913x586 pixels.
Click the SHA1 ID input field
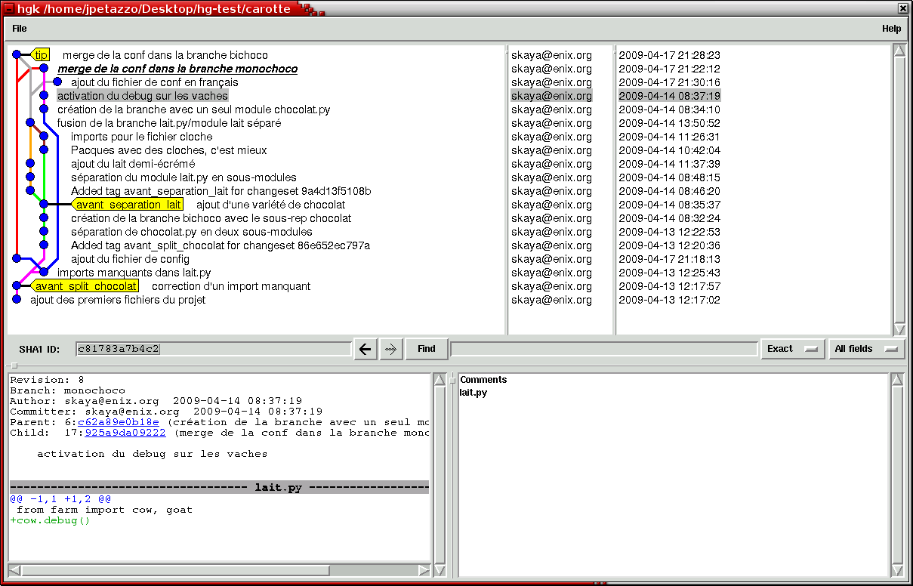pos(213,349)
